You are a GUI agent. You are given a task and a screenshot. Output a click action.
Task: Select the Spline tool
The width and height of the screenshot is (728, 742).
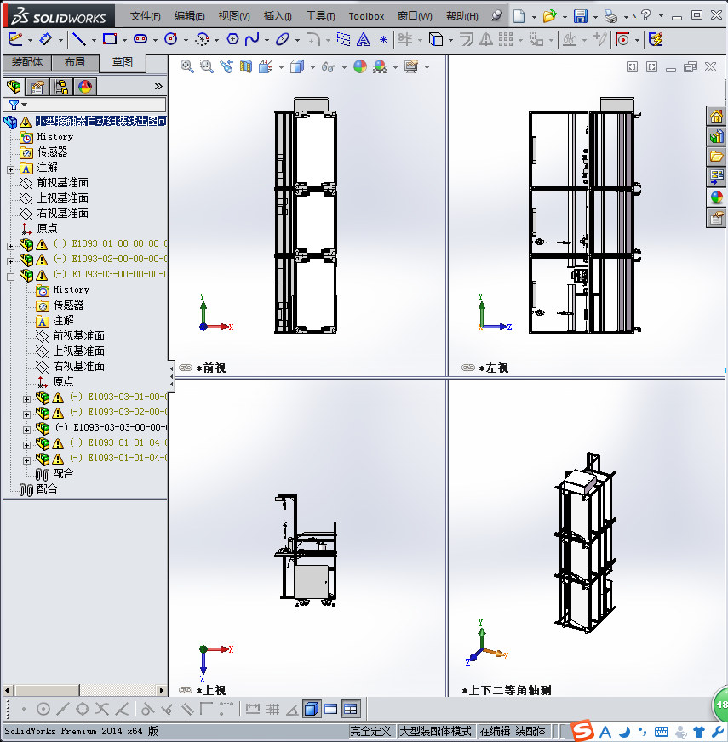point(252,39)
